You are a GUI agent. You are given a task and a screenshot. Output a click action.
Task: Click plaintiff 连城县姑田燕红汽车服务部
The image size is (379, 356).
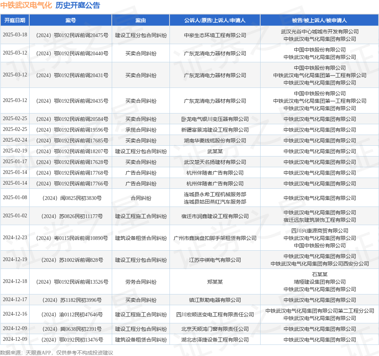pyautogui.click(x=215, y=202)
